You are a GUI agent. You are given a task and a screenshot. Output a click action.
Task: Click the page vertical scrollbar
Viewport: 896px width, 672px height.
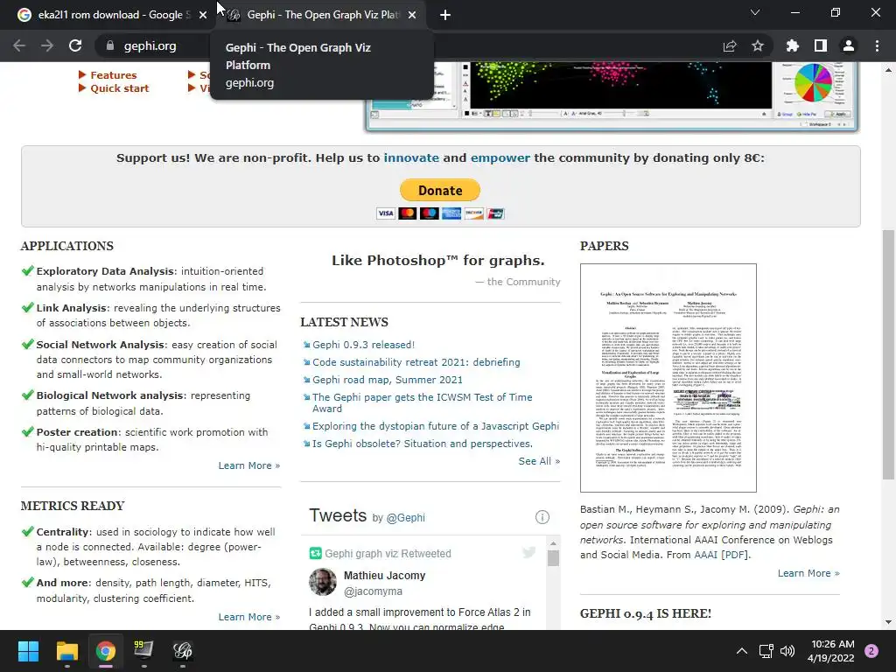(x=888, y=354)
